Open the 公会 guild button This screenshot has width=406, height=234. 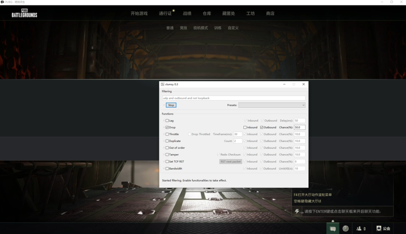coord(383,228)
